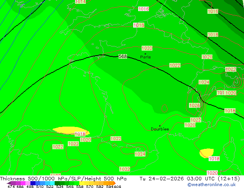Viewport: 244px width, 188px height.
Task: Click the 1026 isobar label
Action: [194, 106]
